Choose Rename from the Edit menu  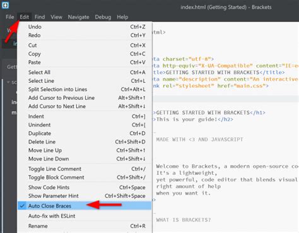pos(85,226)
